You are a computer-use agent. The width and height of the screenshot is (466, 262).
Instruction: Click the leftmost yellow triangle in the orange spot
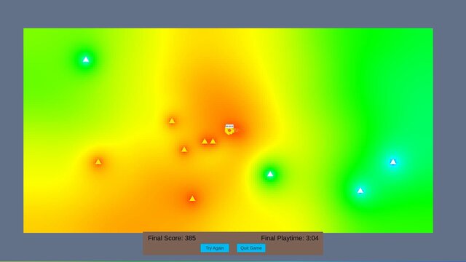(98, 162)
